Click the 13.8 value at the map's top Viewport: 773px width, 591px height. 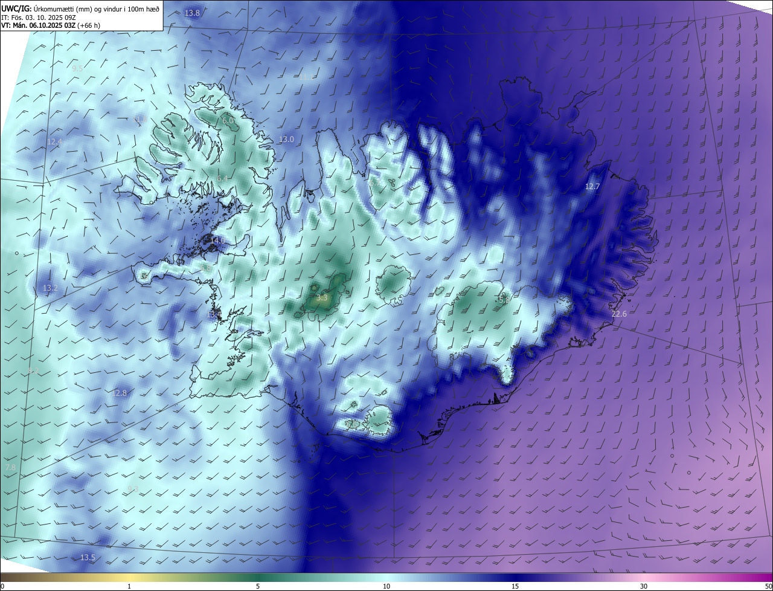coord(192,13)
